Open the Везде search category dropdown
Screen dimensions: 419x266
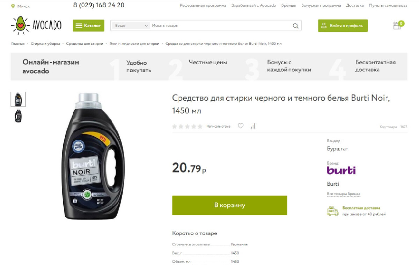[131, 26]
